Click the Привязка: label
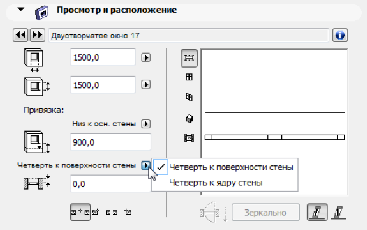367x230 pixels. pos(43,110)
